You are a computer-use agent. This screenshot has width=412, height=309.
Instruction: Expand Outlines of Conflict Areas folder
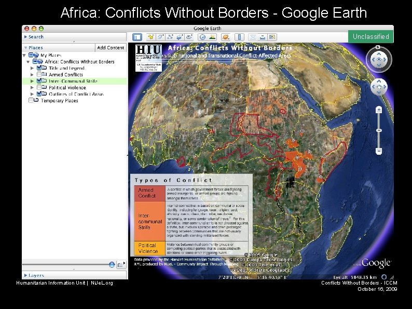(32, 93)
